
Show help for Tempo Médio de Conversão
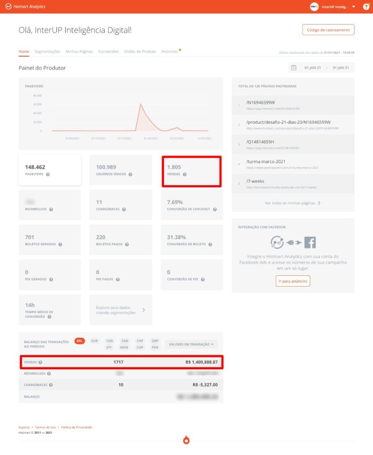pyautogui.click(x=50, y=317)
